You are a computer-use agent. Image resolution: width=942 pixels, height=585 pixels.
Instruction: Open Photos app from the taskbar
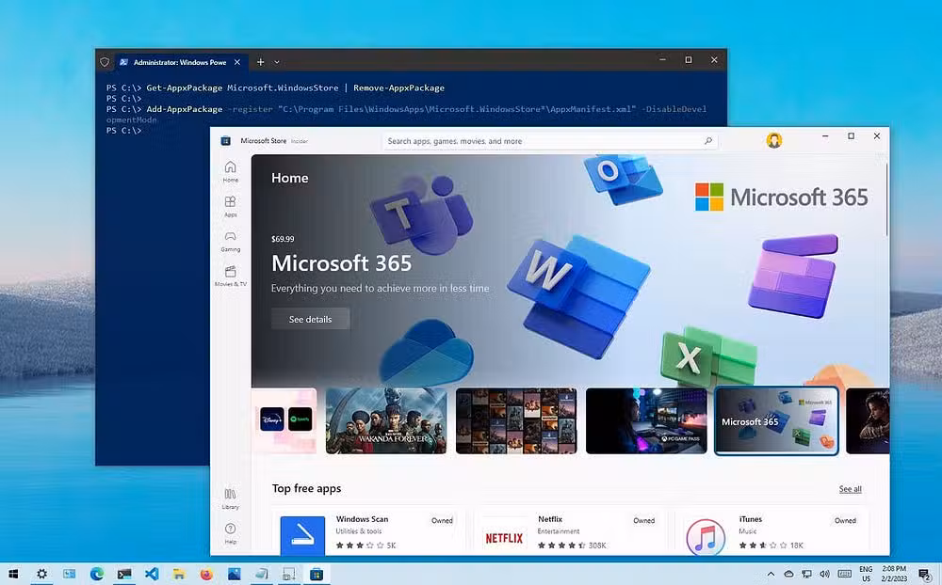pyautogui.click(x=235, y=575)
